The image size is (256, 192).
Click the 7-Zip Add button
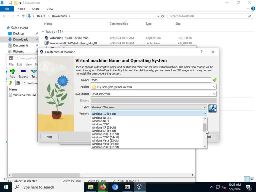(x=12, y=73)
